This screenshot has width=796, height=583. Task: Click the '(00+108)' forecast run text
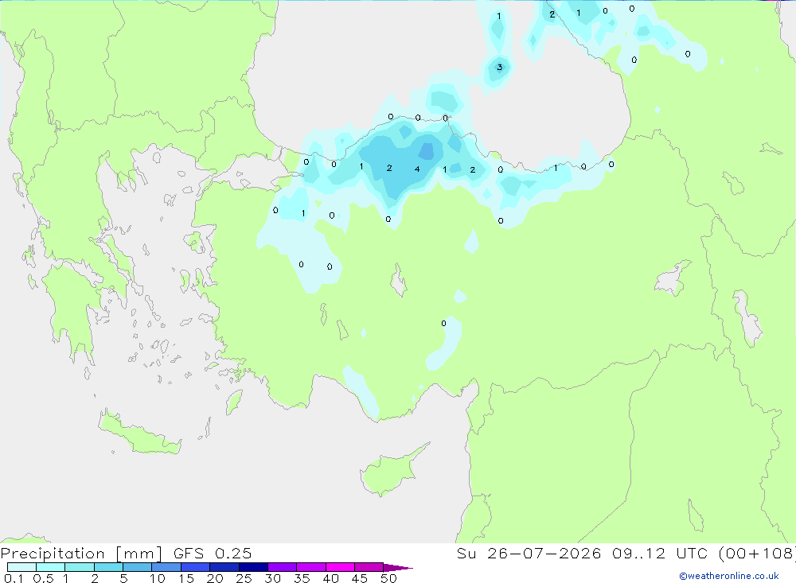coord(758,554)
